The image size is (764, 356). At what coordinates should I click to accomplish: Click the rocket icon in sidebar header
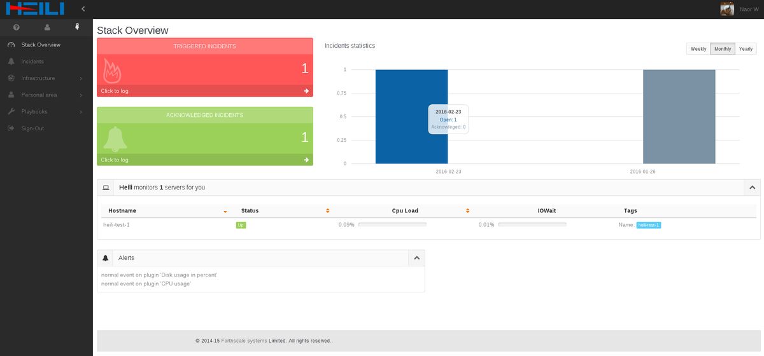77,27
